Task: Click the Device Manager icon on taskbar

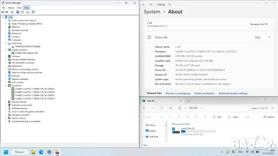Action: [57, 152]
